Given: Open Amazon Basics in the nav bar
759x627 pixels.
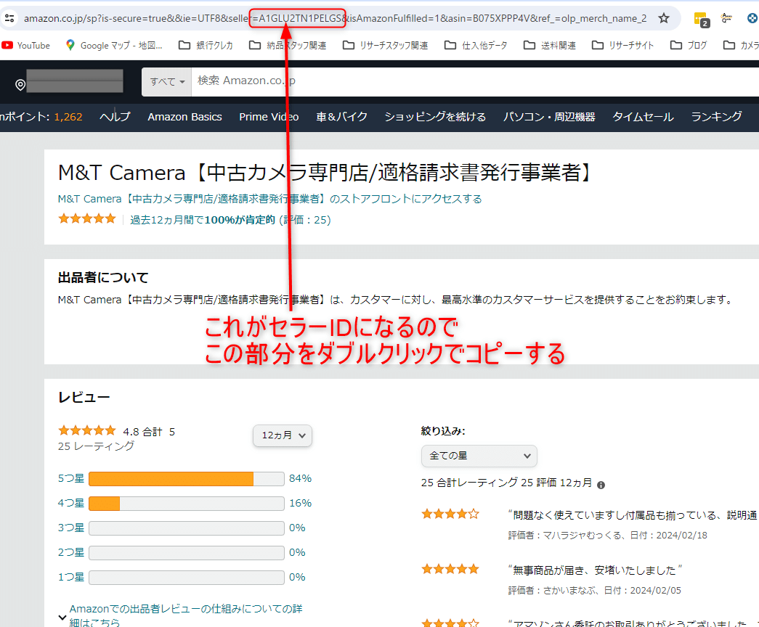Looking at the screenshot, I should coord(185,117).
